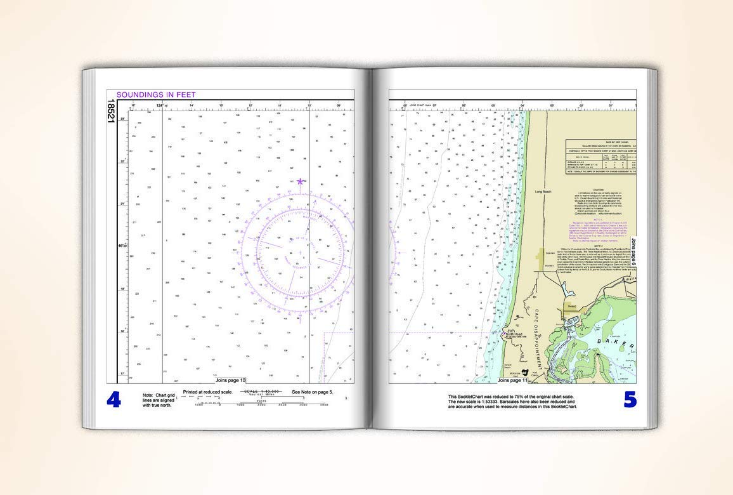Click the "See Note on page 5." text
Viewport: 733px width, 495px height.
point(313,392)
